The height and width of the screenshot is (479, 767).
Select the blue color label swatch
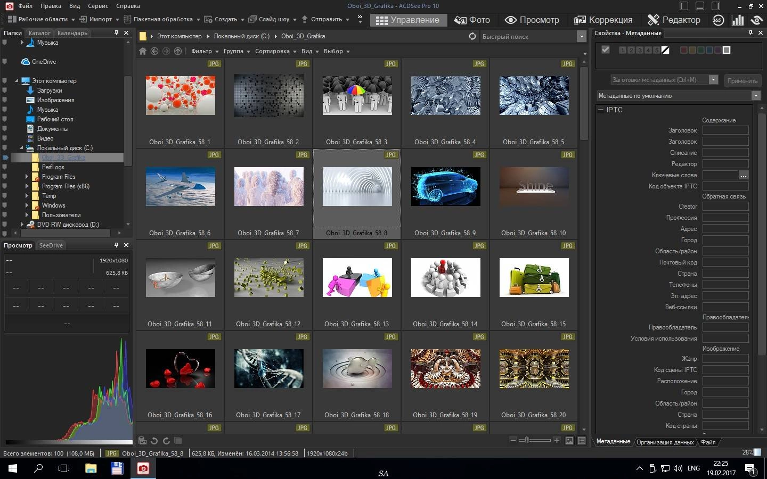click(x=709, y=50)
